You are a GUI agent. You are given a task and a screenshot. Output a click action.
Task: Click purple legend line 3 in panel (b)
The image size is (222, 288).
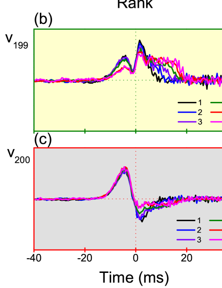(x=187, y=122)
